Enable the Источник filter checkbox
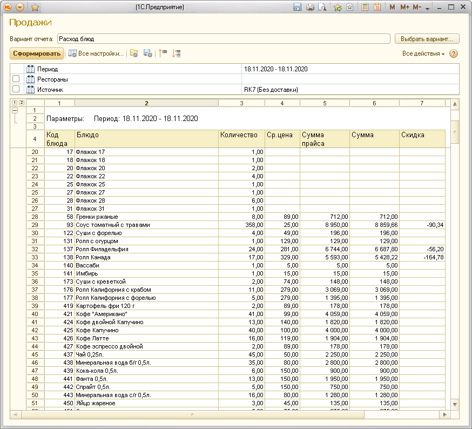 click(x=16, y=89)
